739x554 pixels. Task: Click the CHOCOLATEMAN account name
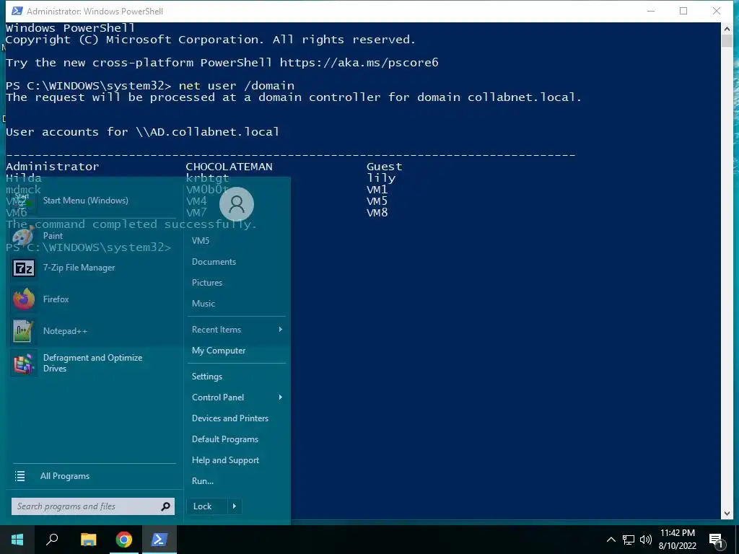pyautogui.click(x=229, y=167)
